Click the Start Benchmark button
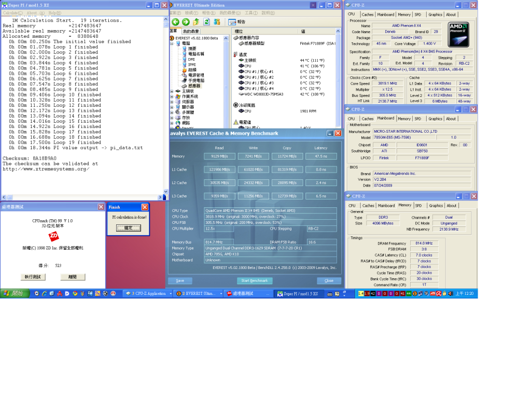 254,280
